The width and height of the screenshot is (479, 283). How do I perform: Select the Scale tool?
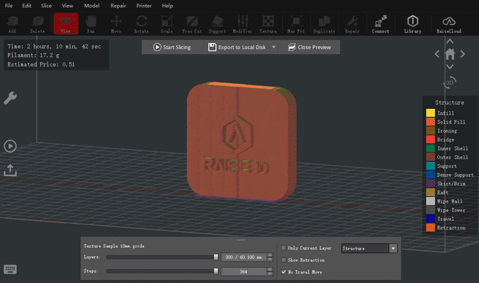coord(167,24)
